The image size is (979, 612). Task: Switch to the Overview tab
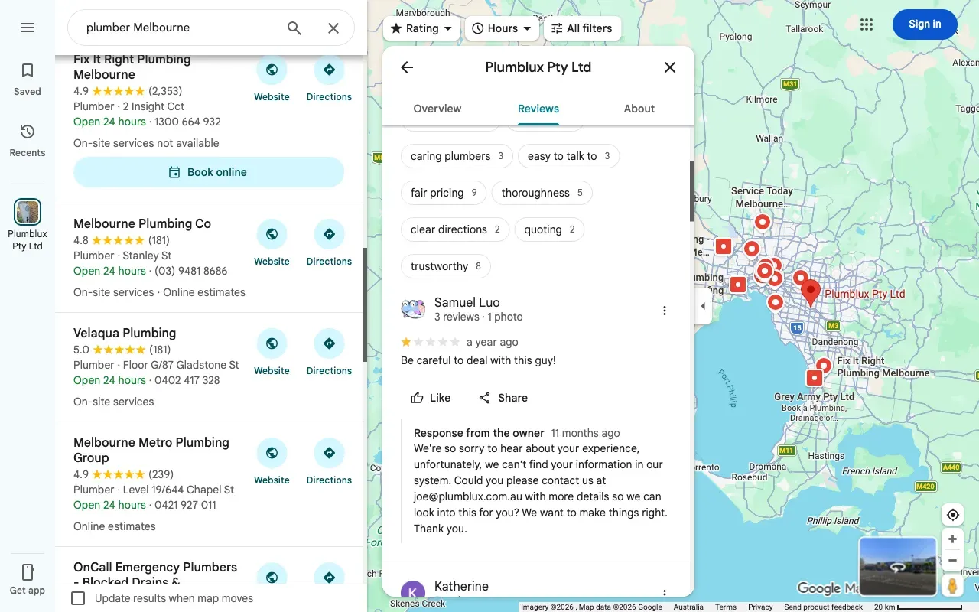[437, 109]
